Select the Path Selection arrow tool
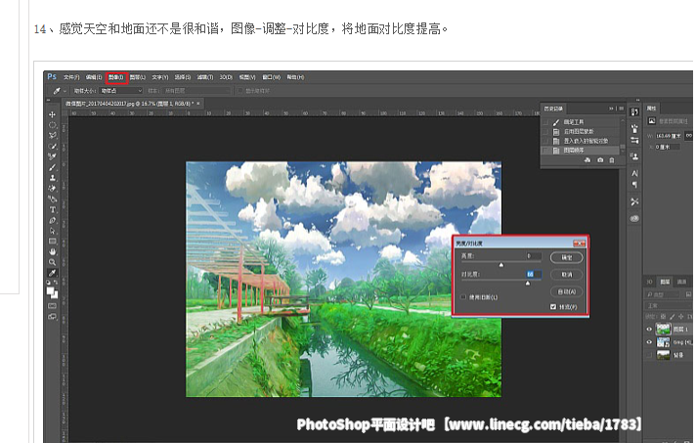 pos(53,231)
